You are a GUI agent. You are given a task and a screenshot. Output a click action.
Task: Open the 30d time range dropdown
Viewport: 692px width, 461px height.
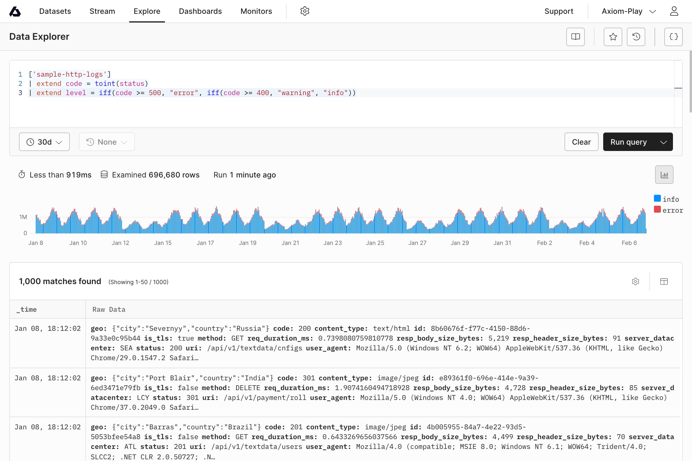coord(44,142)
